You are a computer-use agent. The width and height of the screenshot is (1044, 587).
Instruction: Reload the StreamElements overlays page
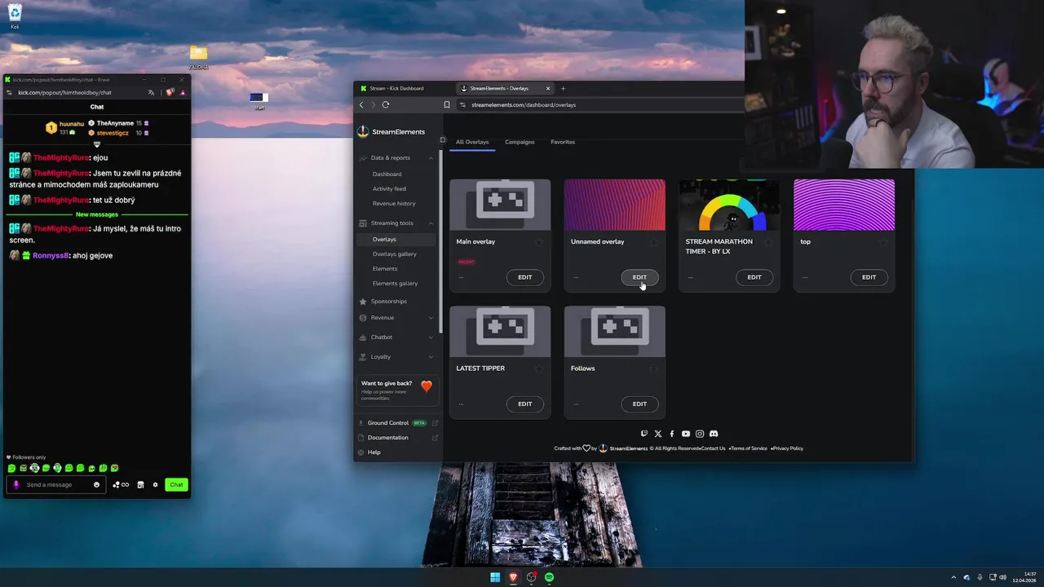click(386, 104)
